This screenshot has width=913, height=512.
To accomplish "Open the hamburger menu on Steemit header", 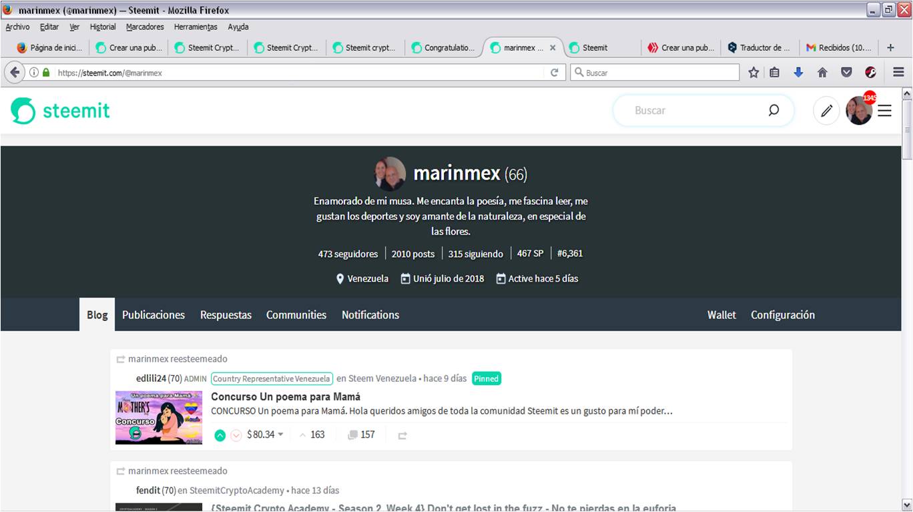I will coord(884,111).
